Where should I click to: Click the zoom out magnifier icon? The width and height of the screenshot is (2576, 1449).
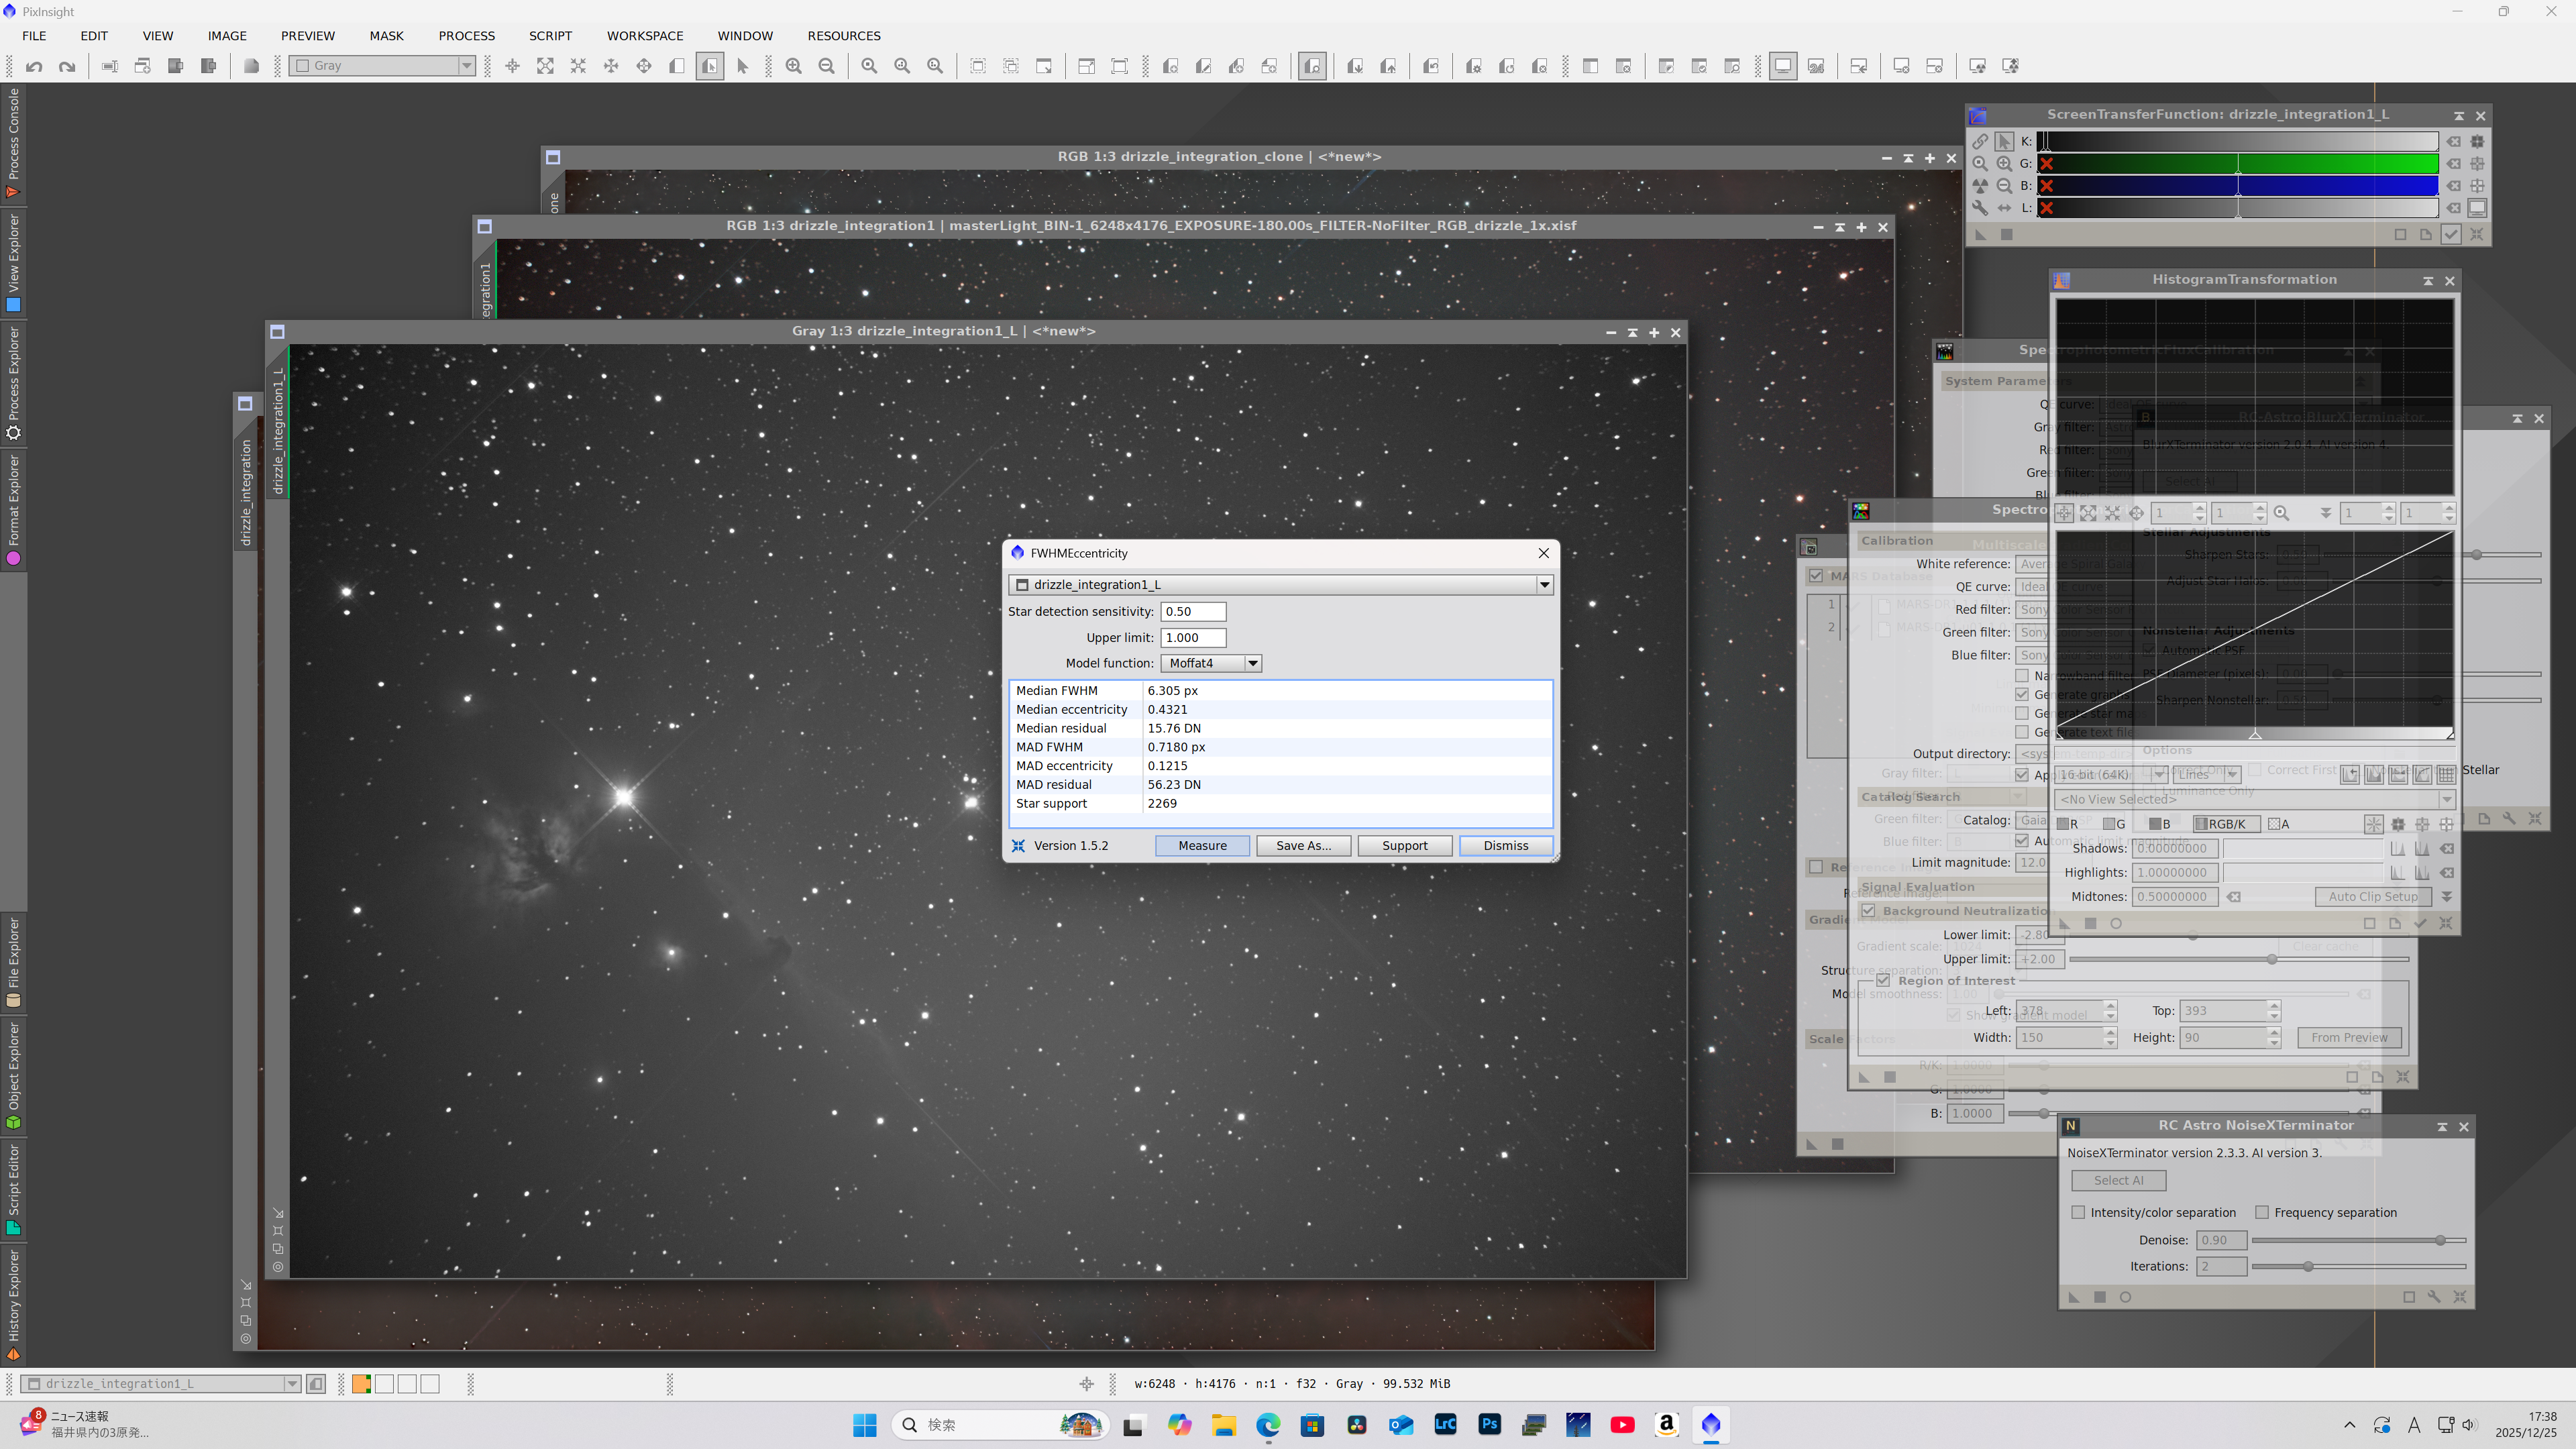[x=826, y=66]
